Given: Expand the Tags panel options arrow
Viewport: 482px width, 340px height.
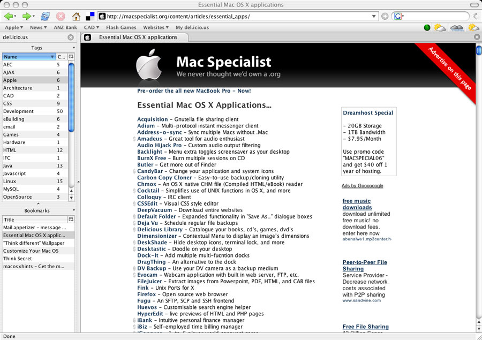Looking at the screenshot, I should point(74,48).
